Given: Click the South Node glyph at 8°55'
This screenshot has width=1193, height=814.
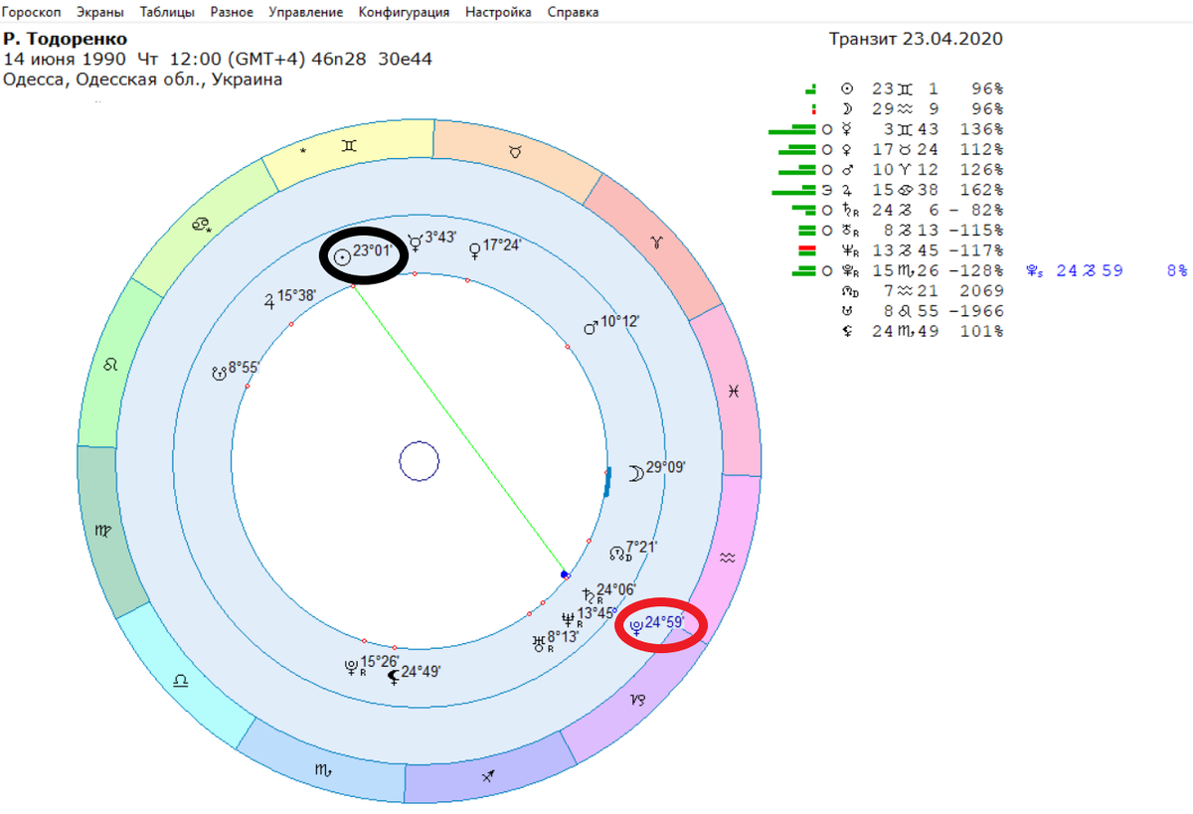Looking at the screenshot, I should [220, 373].
